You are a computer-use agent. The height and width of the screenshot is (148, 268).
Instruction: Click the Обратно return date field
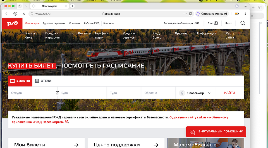point(159,93)
